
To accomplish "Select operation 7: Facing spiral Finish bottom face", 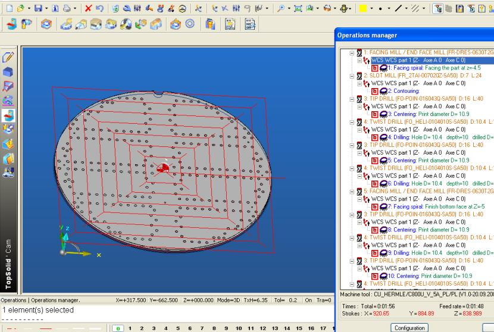I will [x=436, y=206].
